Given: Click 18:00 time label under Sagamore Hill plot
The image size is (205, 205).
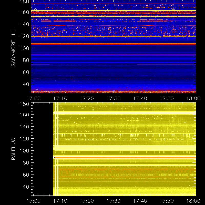Looking at the screenshot, I should click(x=193, y=98).
